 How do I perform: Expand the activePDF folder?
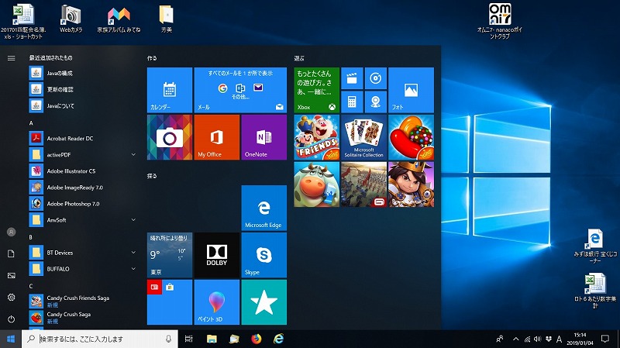pos(83,154)
